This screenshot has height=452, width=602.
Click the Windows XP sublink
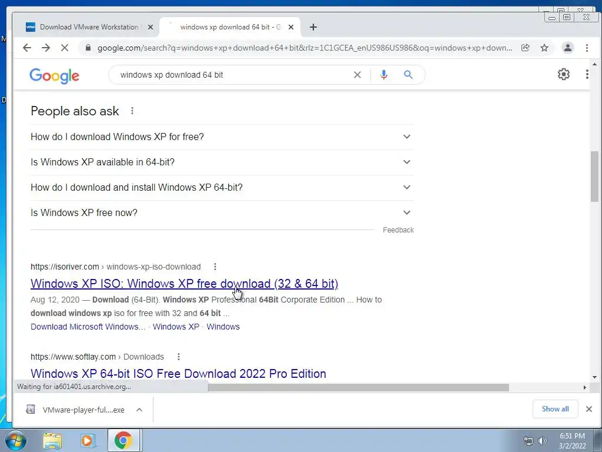176,327
